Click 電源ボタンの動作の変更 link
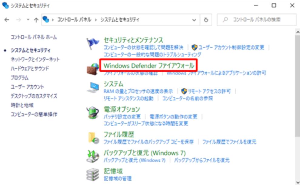Screen dimensions: 300x185 click(173, 116)
